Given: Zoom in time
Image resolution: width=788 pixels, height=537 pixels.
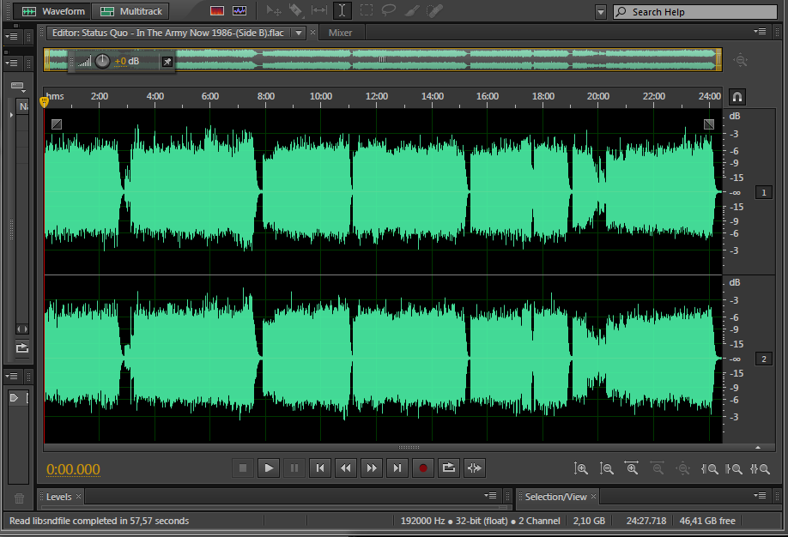Looking at the screenshot, I should [x=632, y=468].
